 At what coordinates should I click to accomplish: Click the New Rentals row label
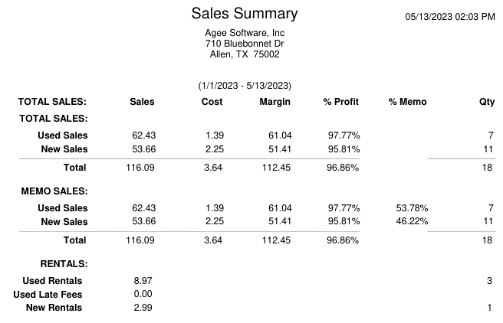click(x=54, y=308)
